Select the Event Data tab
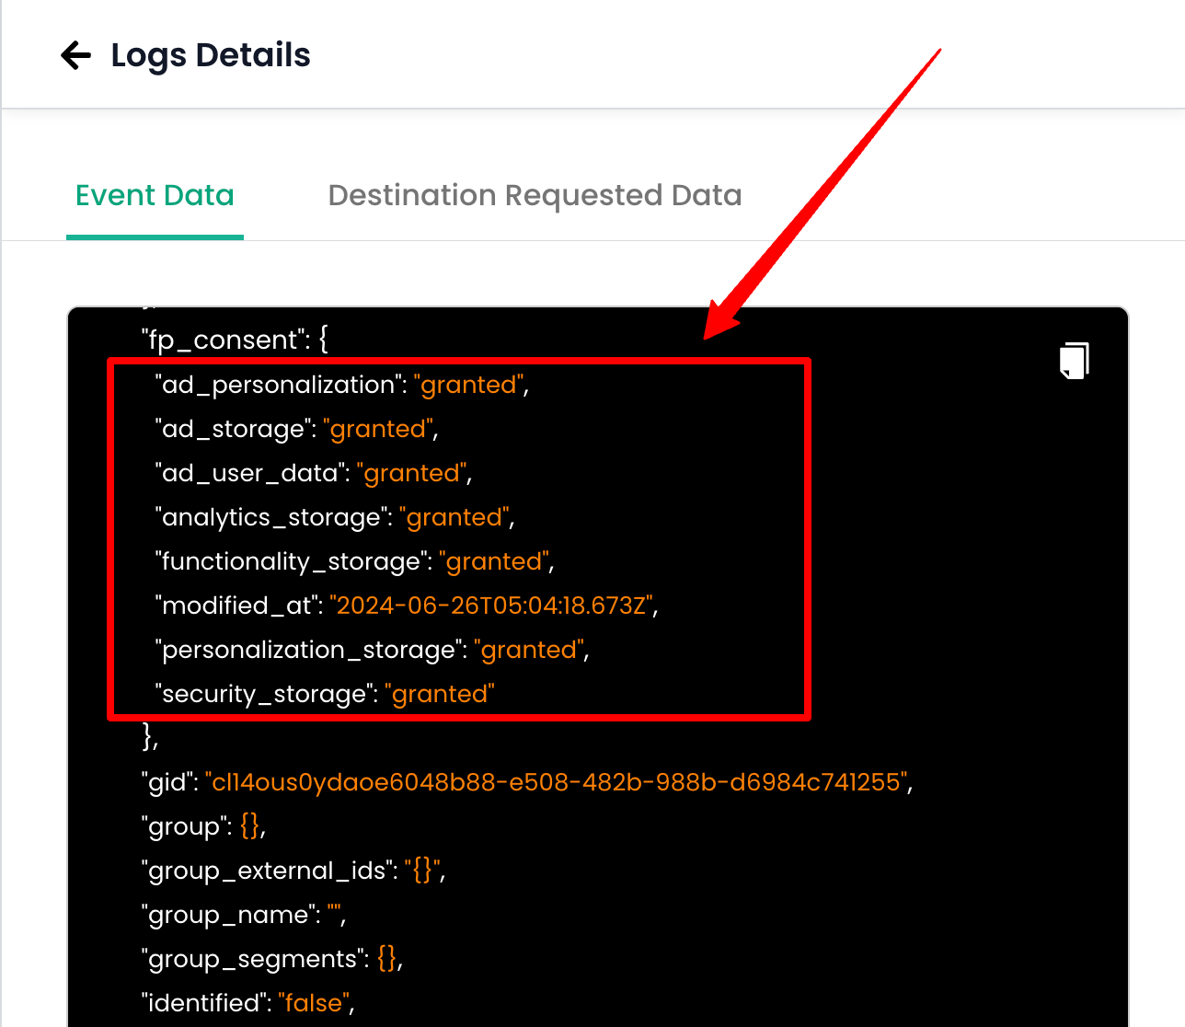The height and width of the screenshot is (1027, 1185). coord(154,195)
